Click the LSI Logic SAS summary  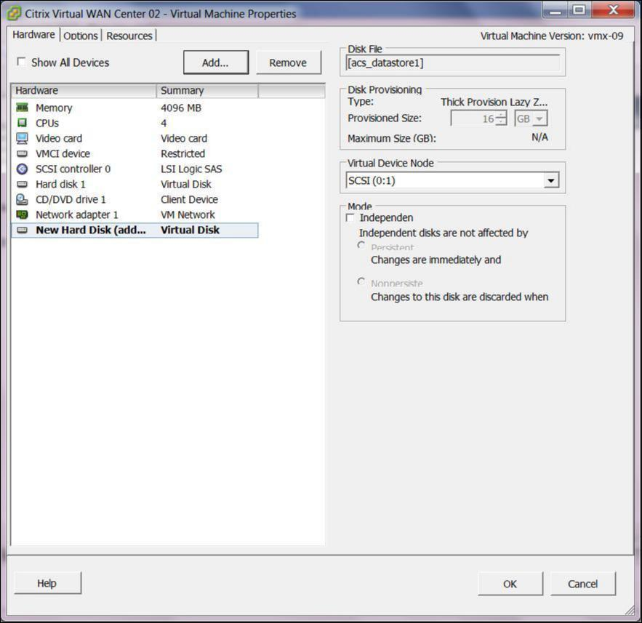coord(191,169)
